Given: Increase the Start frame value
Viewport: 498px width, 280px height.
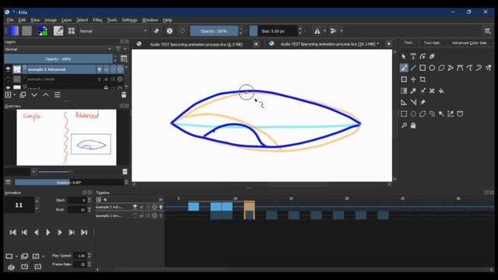Looking at the screenshot, I should pos(89,198).
